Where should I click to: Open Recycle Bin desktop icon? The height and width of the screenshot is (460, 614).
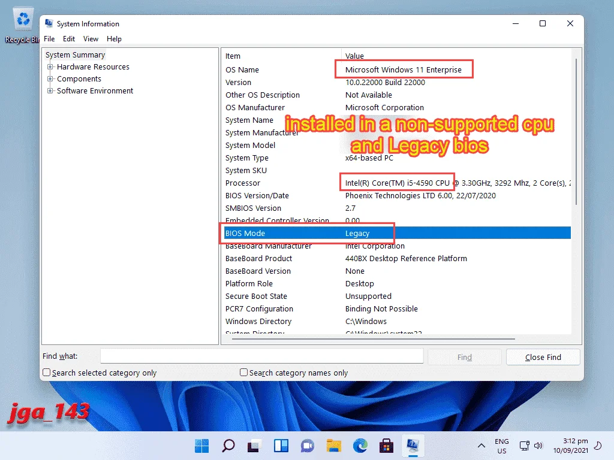point(22,25)
